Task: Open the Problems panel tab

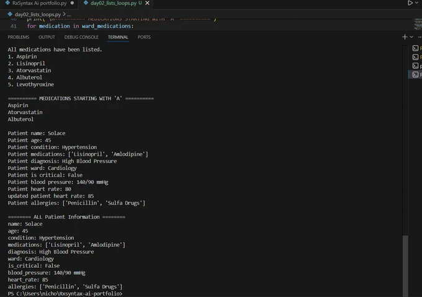Action: click(x=18, y=37)
